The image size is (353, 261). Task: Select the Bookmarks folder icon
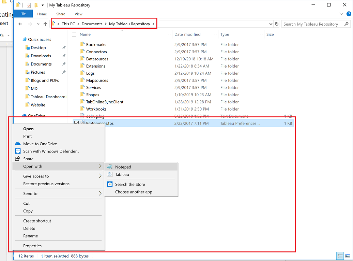click(x=82, y=44)
